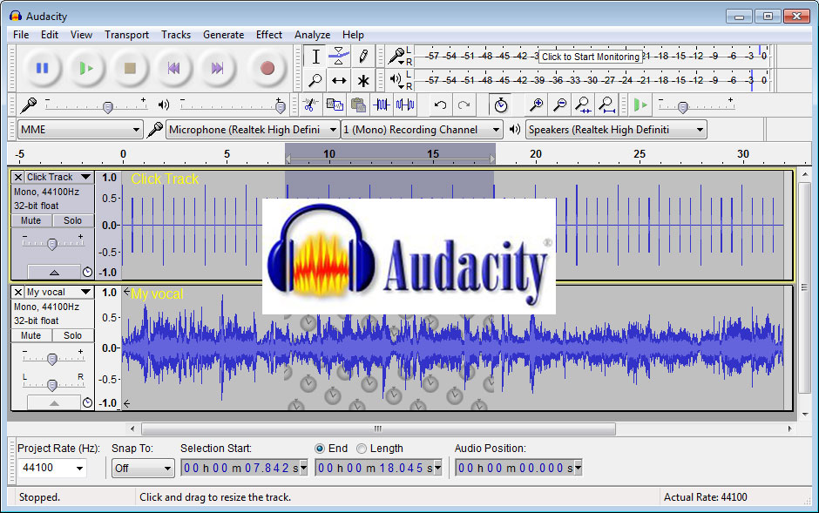Viewport: 819px width, 513px height.
Task: Select the End radio button
Action: point(320,449)
